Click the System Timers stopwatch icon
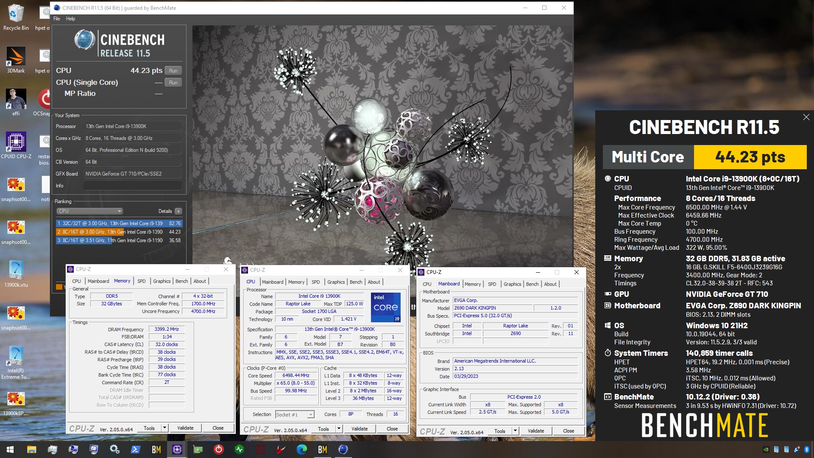The height and width of the screenshot is (458, 814). point(608,353)
